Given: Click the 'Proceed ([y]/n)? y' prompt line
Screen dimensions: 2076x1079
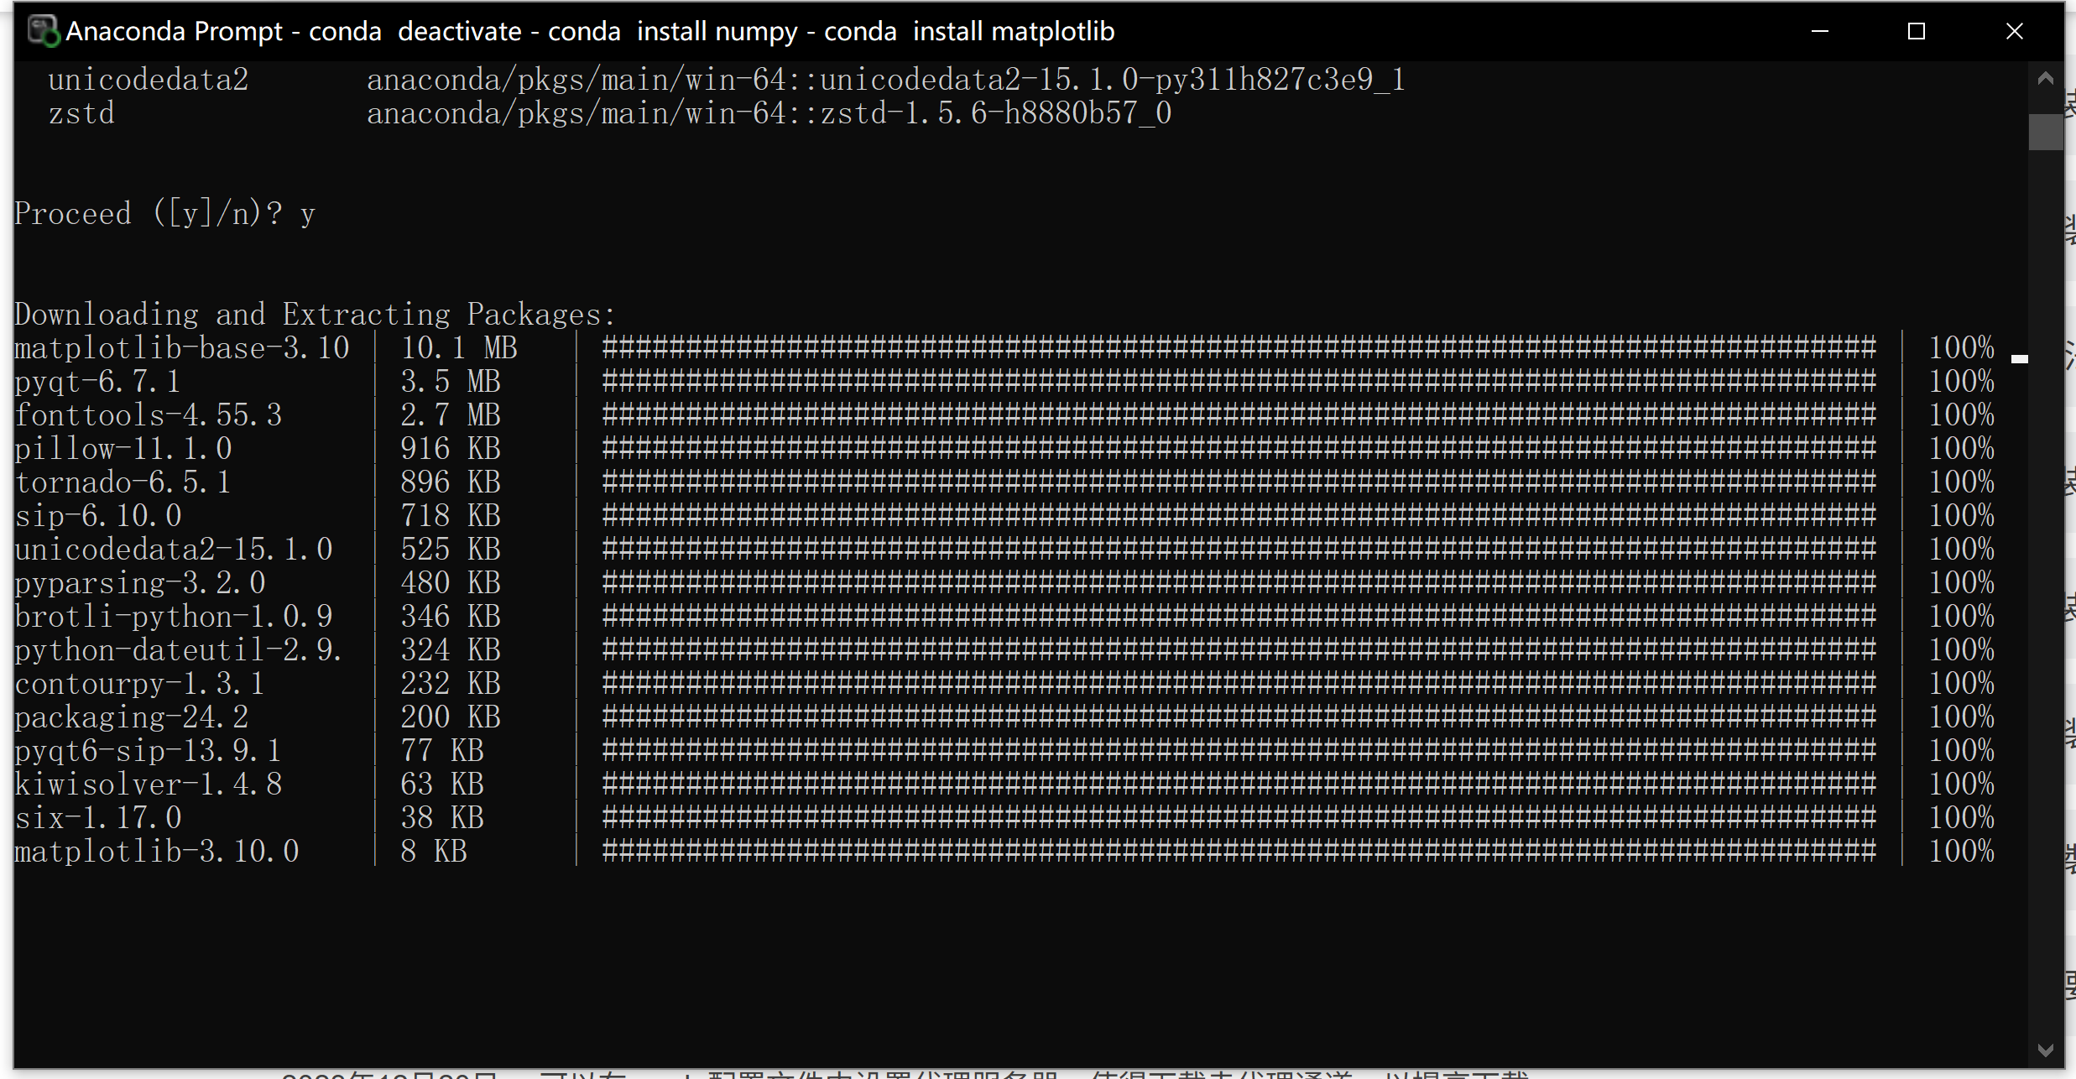Looking at the screenshot, I should tap(164, 214).
